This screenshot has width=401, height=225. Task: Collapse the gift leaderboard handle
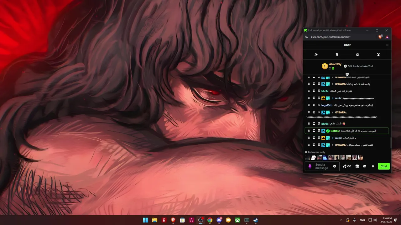(x=347, y=74)
